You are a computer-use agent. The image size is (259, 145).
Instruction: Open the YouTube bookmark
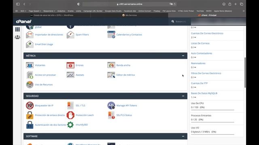pyautogui.click(x=200, y=11)
